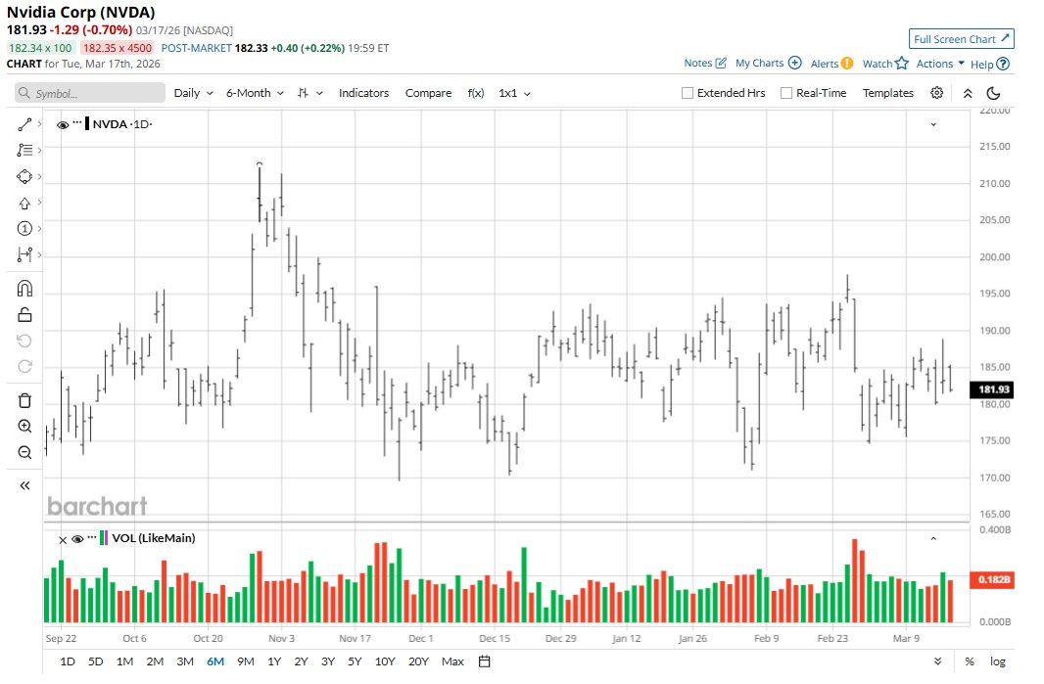Click the undo arrow icon
The height and width of the screenshot is (684, 1044).
click(x=24, y=341)
